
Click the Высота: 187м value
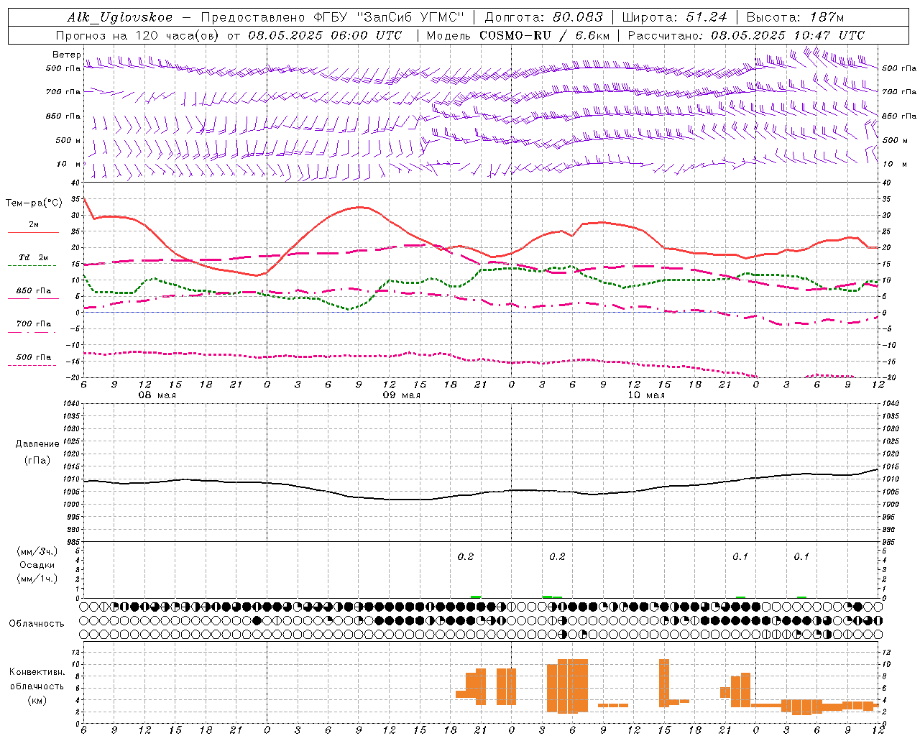click(x=795, y=17)
